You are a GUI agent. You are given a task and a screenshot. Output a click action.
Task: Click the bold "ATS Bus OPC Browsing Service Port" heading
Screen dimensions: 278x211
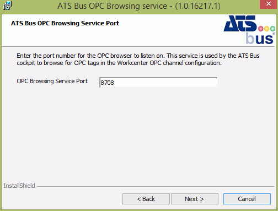(65, 23)
